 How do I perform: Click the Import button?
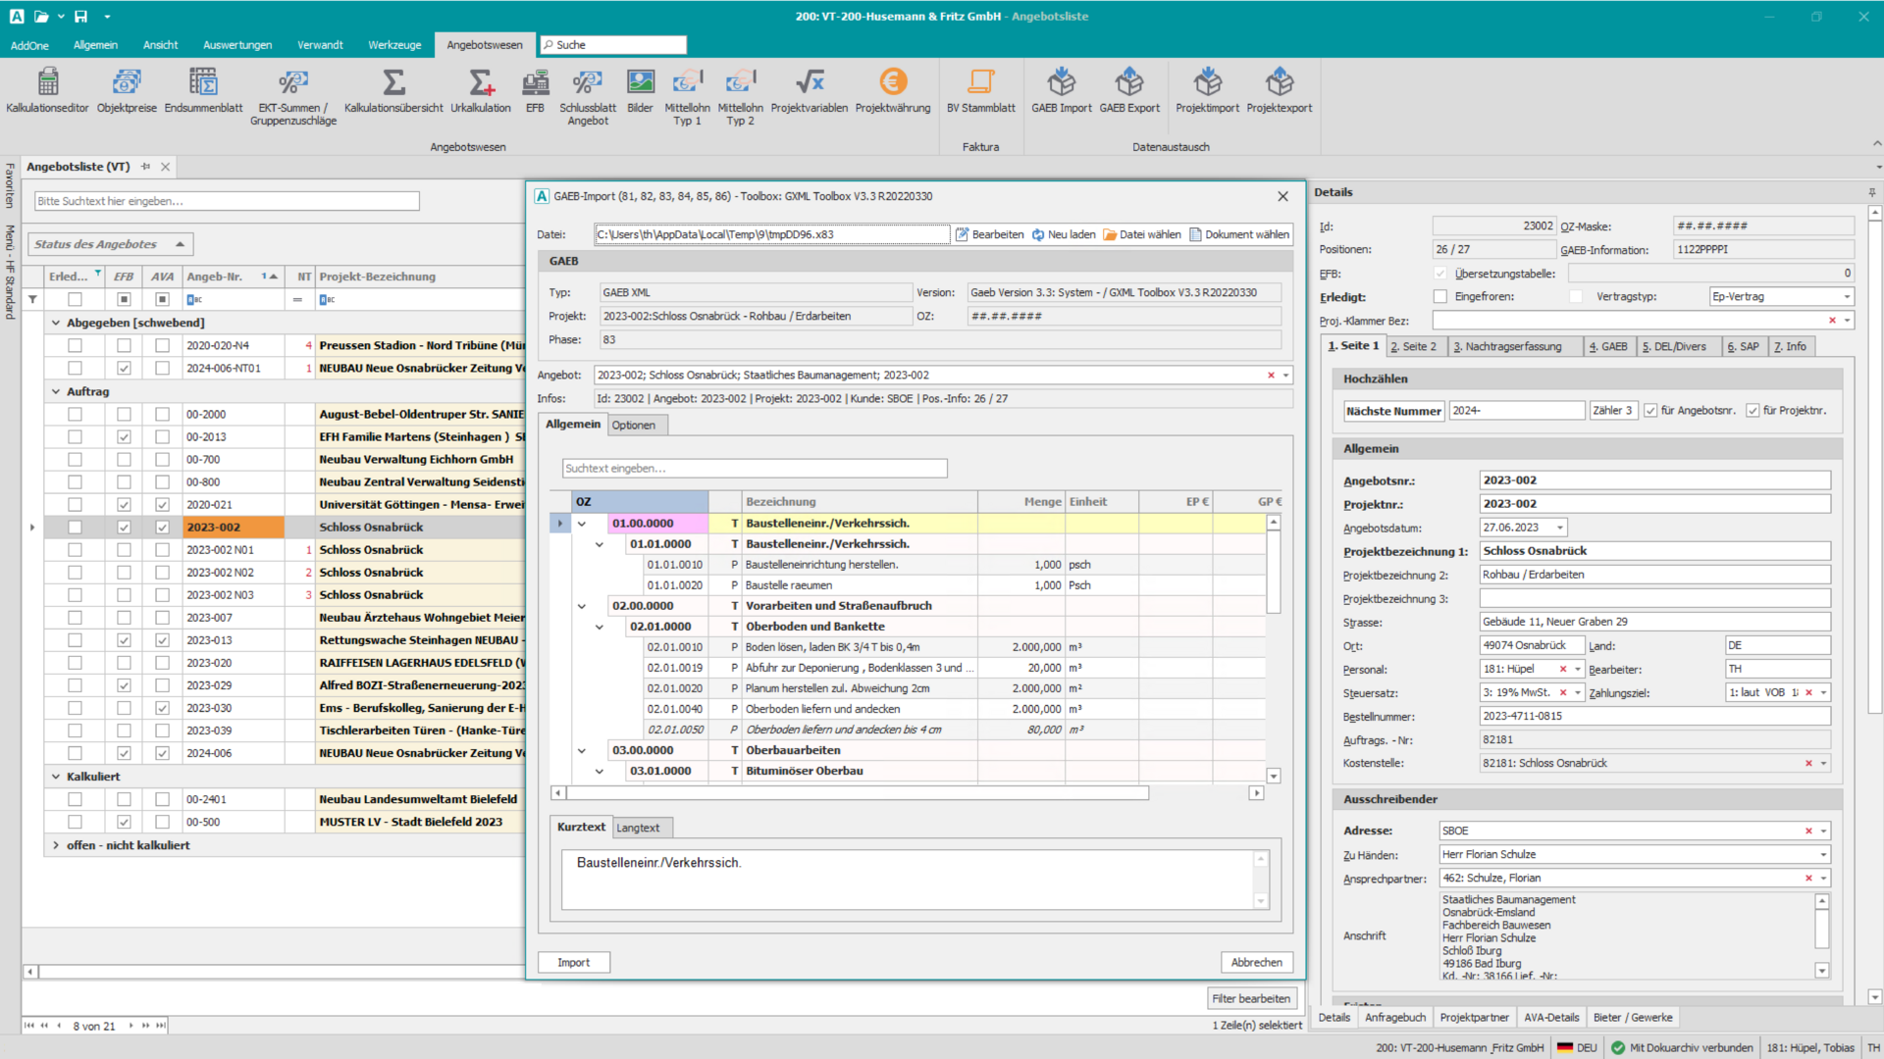click(x=574, y=962)
